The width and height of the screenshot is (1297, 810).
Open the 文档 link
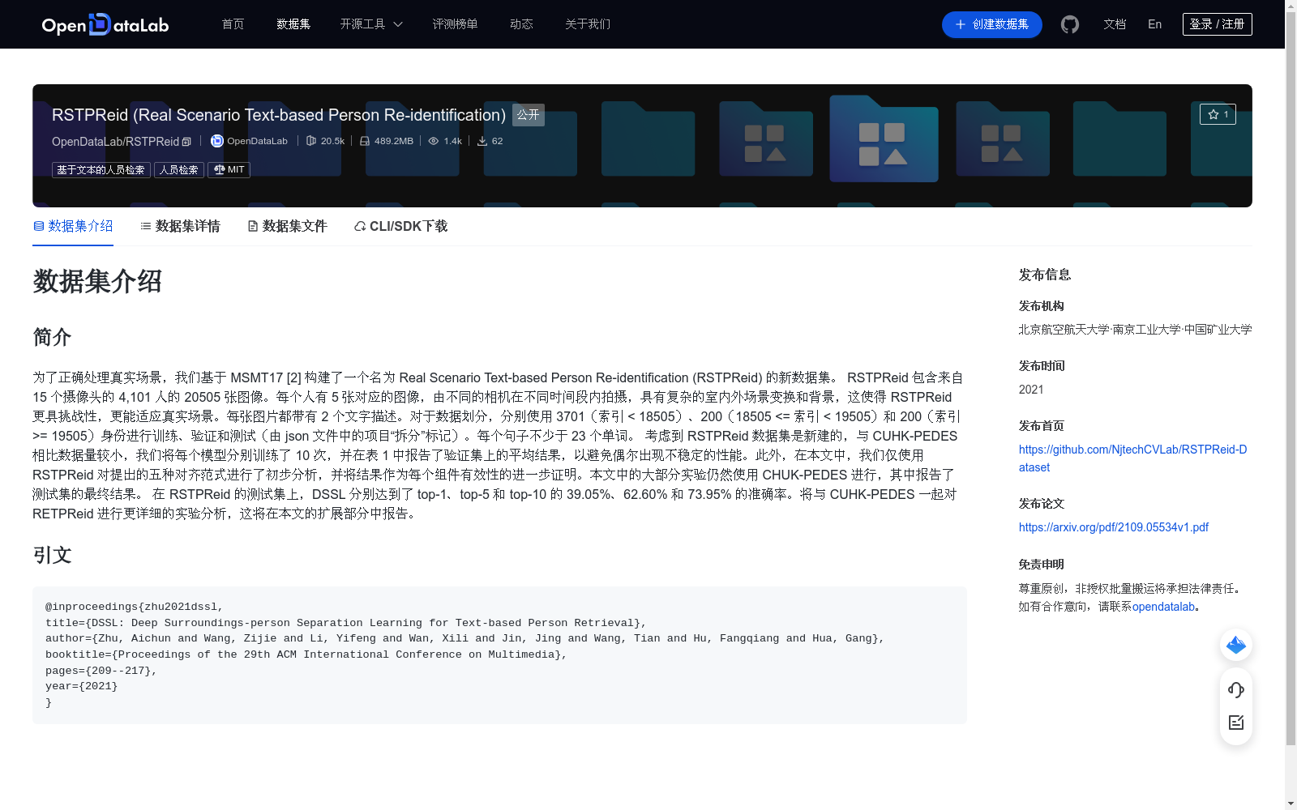1115,24
